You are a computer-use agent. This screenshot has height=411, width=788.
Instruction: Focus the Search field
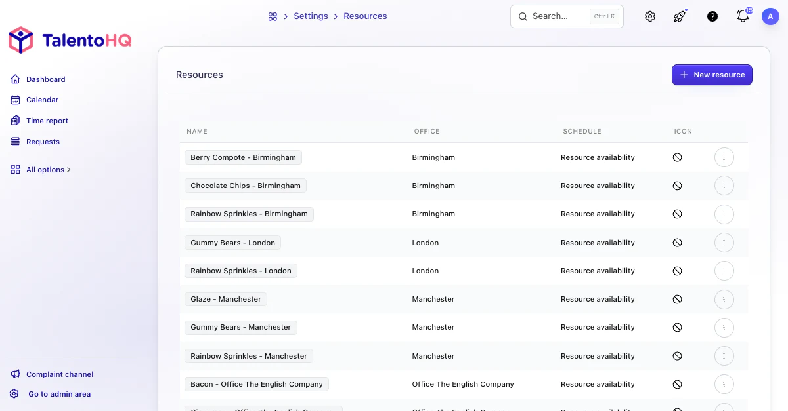pos(567,16)
